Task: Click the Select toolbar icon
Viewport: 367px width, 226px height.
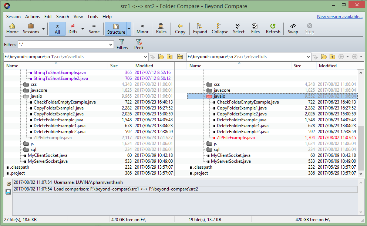Action: tap(239, 28)
